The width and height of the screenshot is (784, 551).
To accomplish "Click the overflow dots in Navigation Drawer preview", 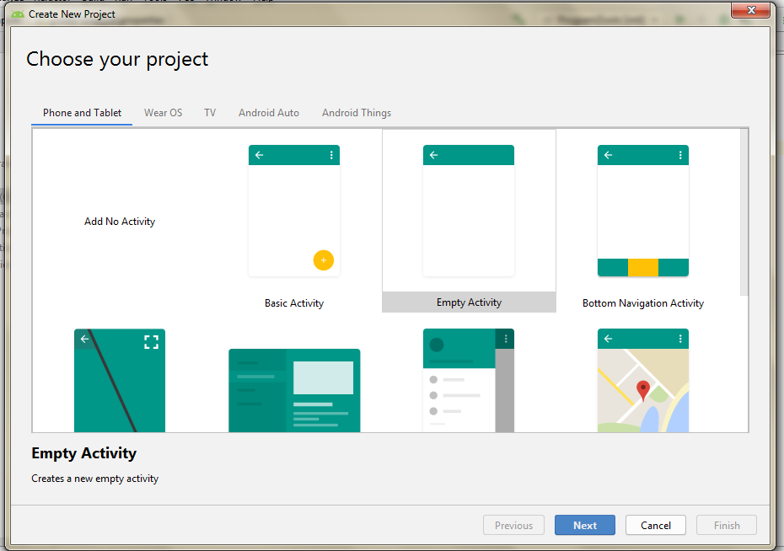I will (506, 339).
